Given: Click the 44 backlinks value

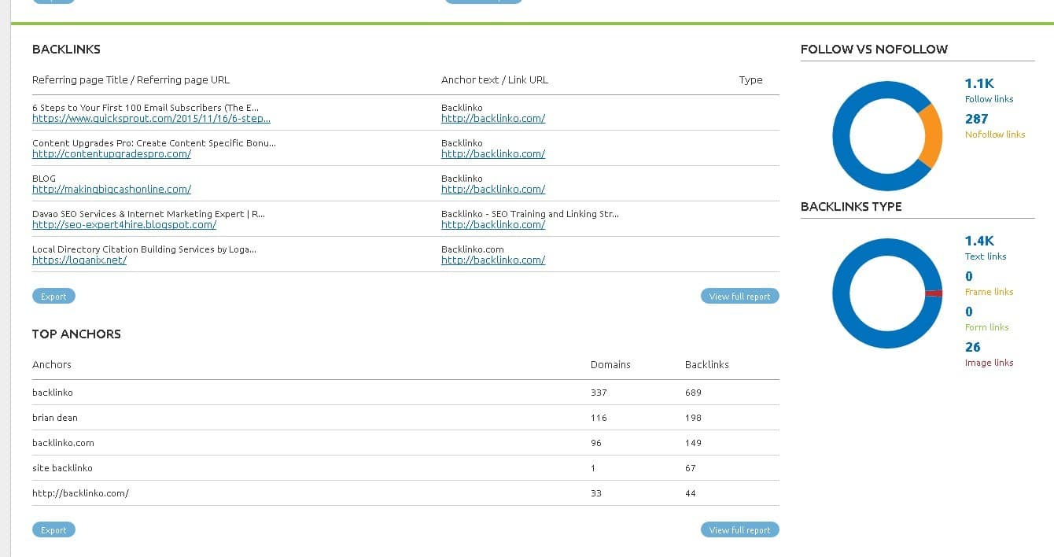Looking at the screenshot, I should [691, 493].
